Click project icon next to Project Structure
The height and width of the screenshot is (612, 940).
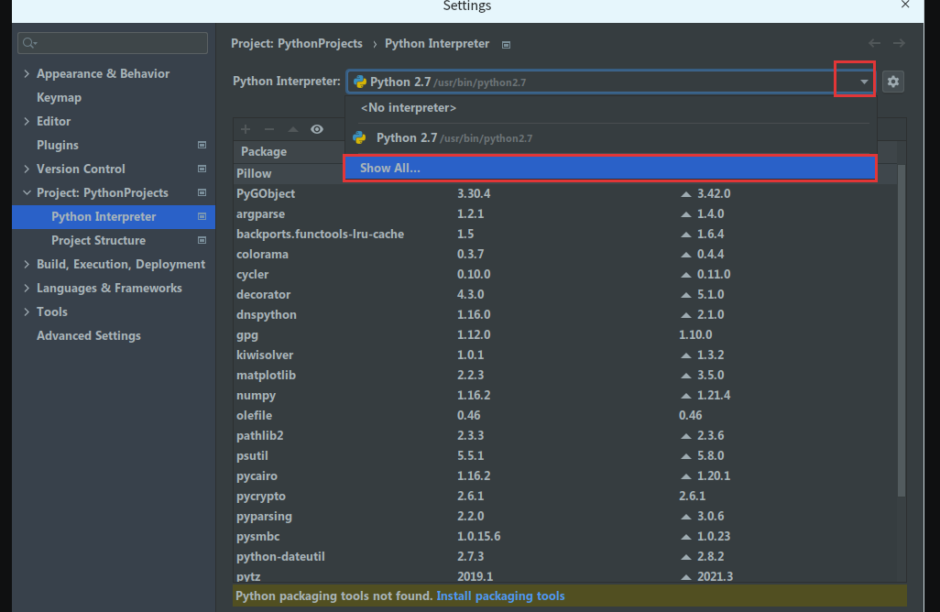tap(202, 240)
